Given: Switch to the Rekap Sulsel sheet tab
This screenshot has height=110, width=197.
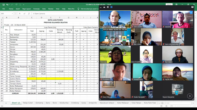Looking at the screenshot, I should point(28,103).
